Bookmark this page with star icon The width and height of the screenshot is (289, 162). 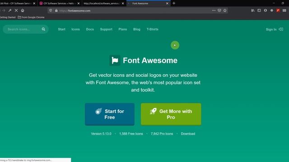225,10
